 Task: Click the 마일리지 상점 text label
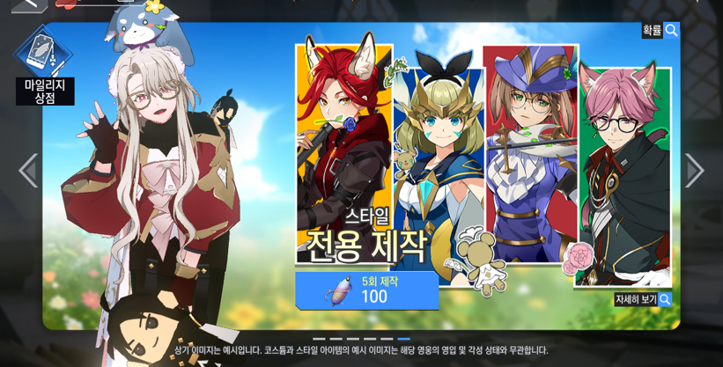coord(45,92)
